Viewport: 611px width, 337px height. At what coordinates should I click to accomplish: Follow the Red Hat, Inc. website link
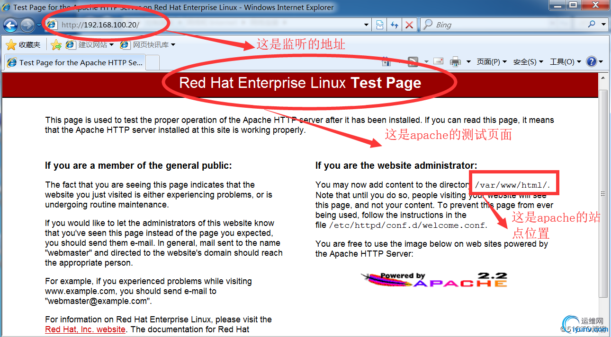click(85, 329)
